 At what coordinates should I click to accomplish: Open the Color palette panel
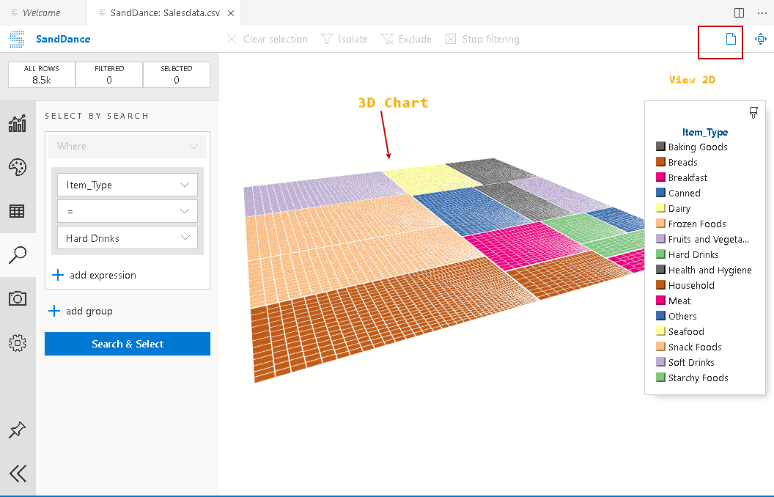[x=18, y=167]
